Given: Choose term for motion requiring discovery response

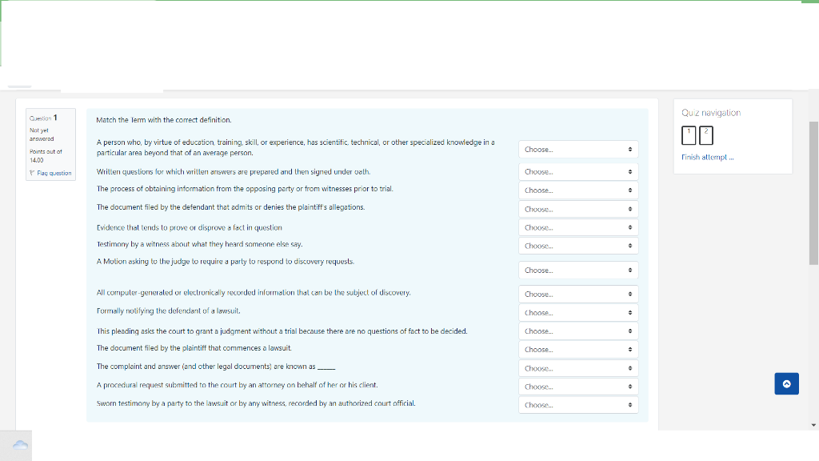Looking at the screenshot, I should click(578, 271).
